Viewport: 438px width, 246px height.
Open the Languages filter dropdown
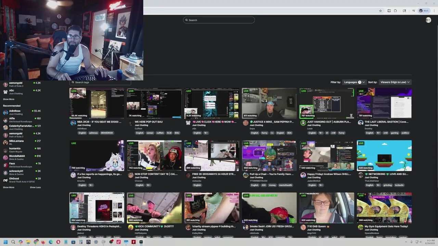354,82
